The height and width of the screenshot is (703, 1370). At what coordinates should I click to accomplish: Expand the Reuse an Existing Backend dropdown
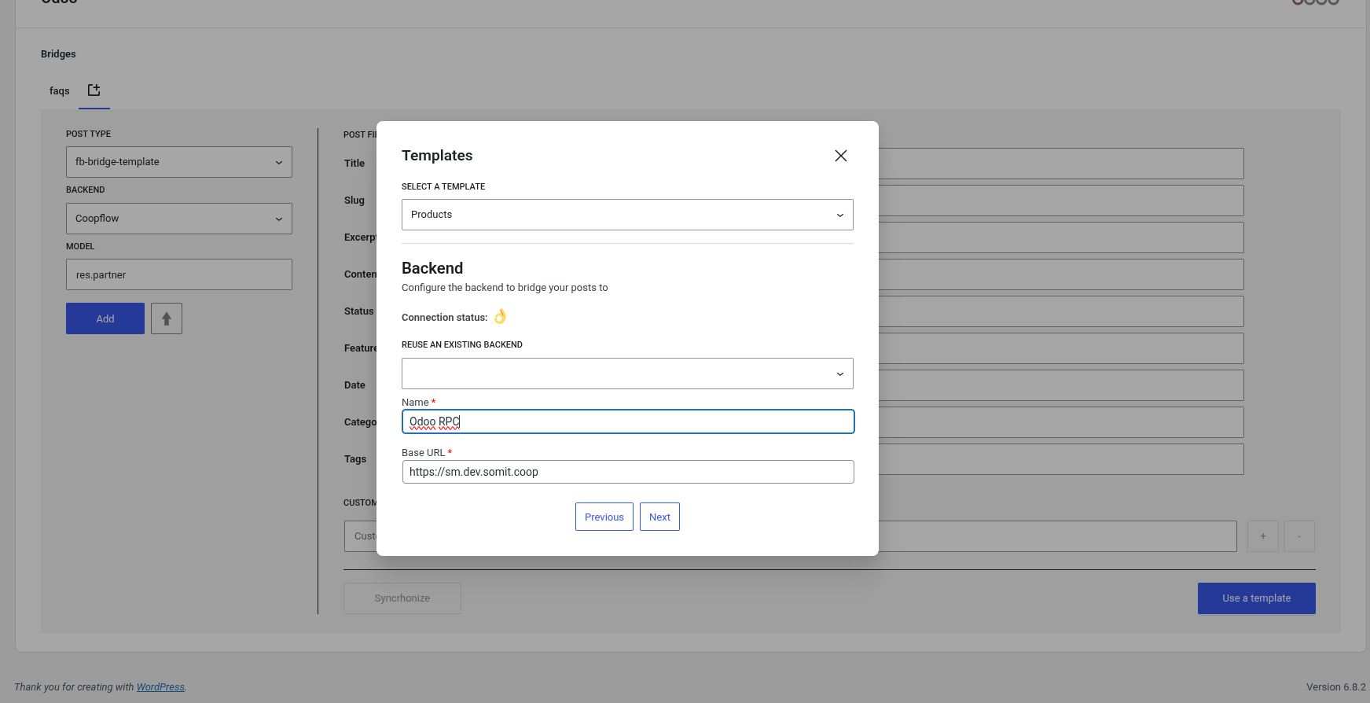(627, 374)
